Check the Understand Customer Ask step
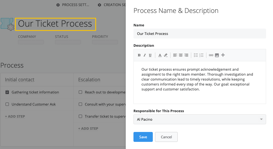 click(x=7, y=104)
